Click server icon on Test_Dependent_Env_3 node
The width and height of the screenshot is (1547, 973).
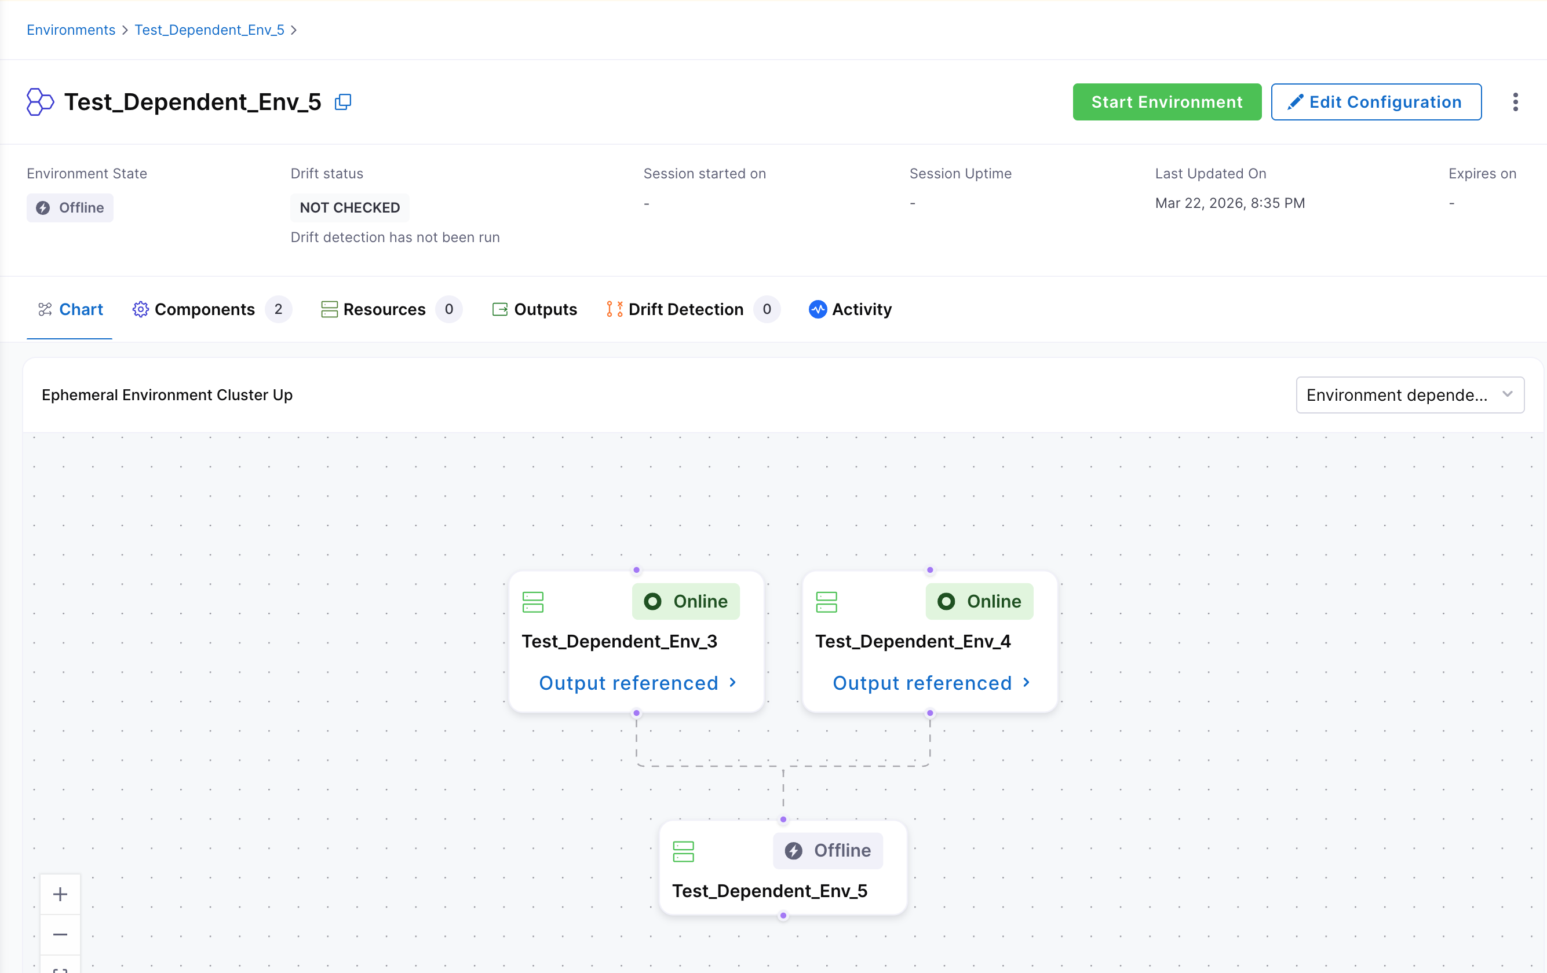(x=532, y=602)
